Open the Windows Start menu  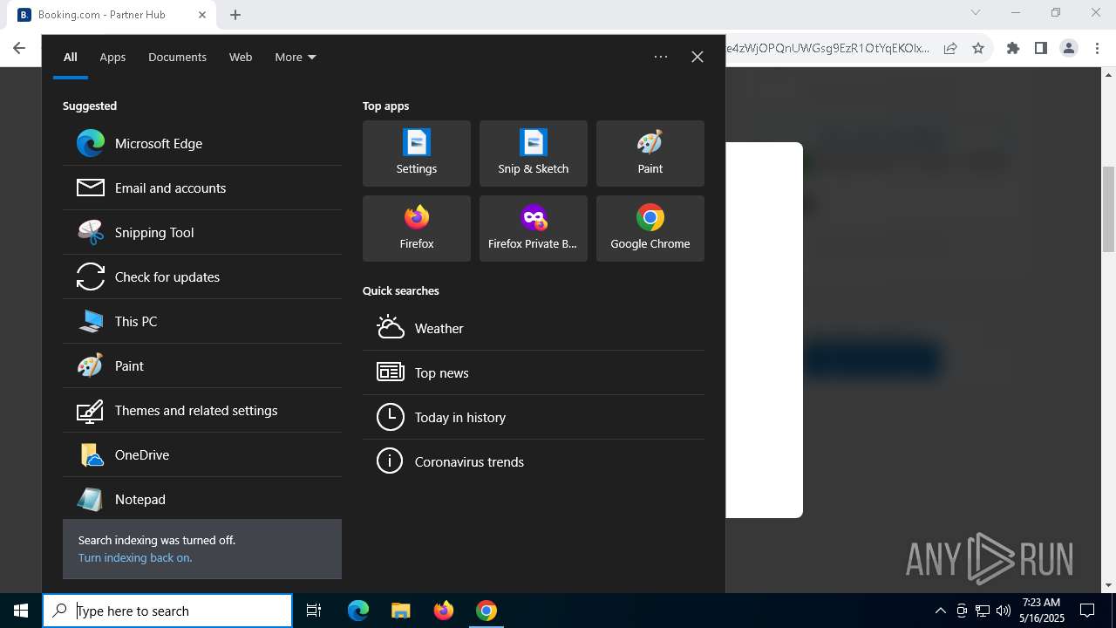[x=21, y=611]
